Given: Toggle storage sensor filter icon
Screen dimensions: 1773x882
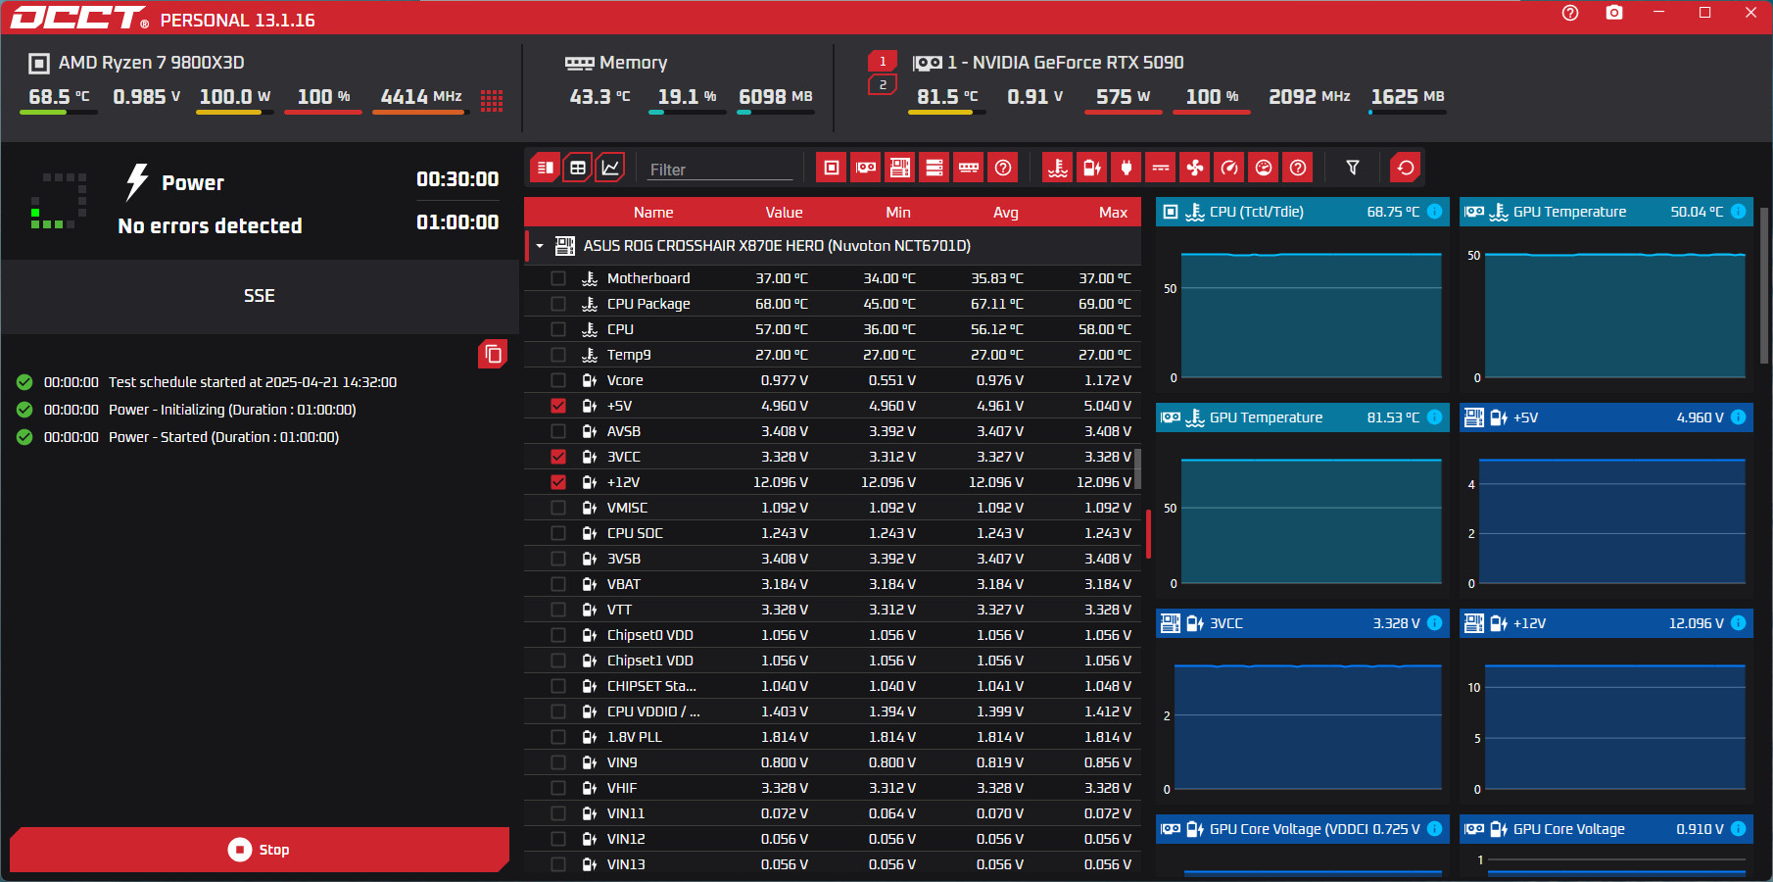Looking at the screenshot, I should (x=934, y=168).
